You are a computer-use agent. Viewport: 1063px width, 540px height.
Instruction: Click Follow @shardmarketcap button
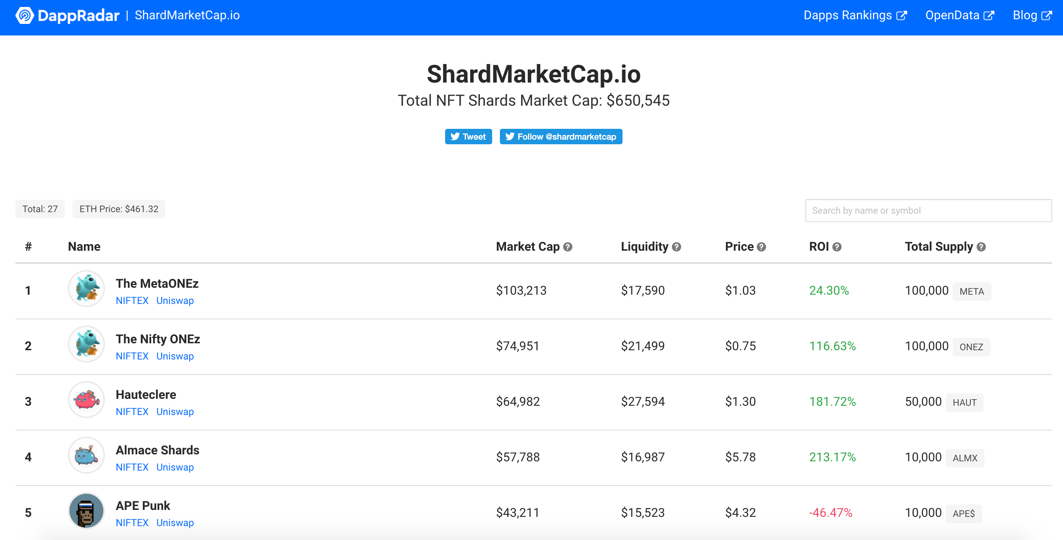tap(560, 137)
